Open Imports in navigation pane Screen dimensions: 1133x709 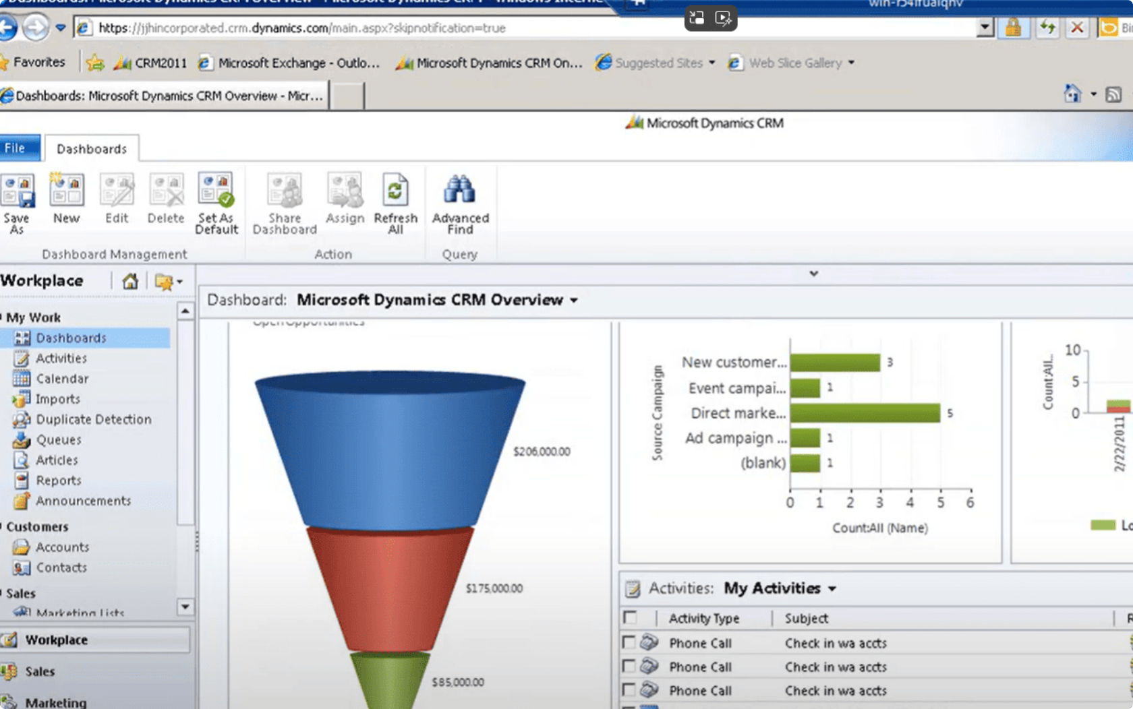tap(57, 399)
